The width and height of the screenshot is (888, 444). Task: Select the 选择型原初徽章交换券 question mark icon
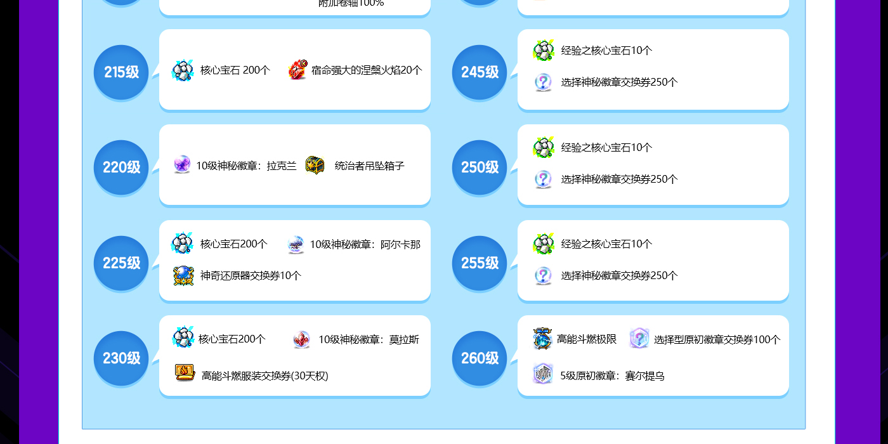[x=639, y=339]
